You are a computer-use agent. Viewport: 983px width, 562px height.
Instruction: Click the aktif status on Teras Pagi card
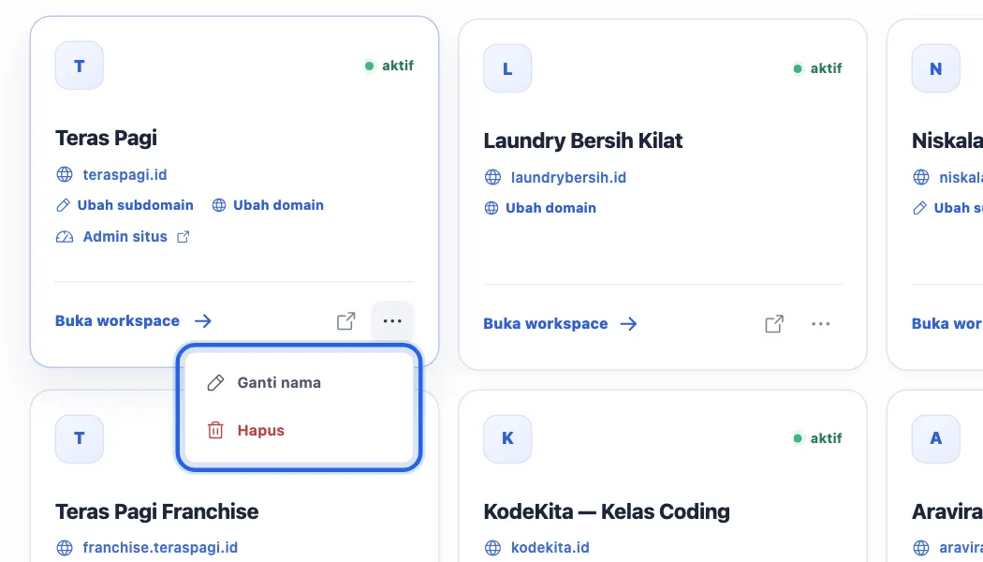pyautogui.click(x=389, y=66)
